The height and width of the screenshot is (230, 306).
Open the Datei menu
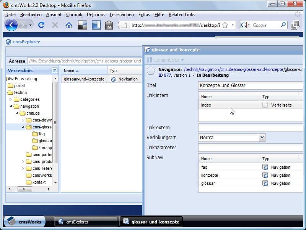pyautogui.click(x=11, y=15)
